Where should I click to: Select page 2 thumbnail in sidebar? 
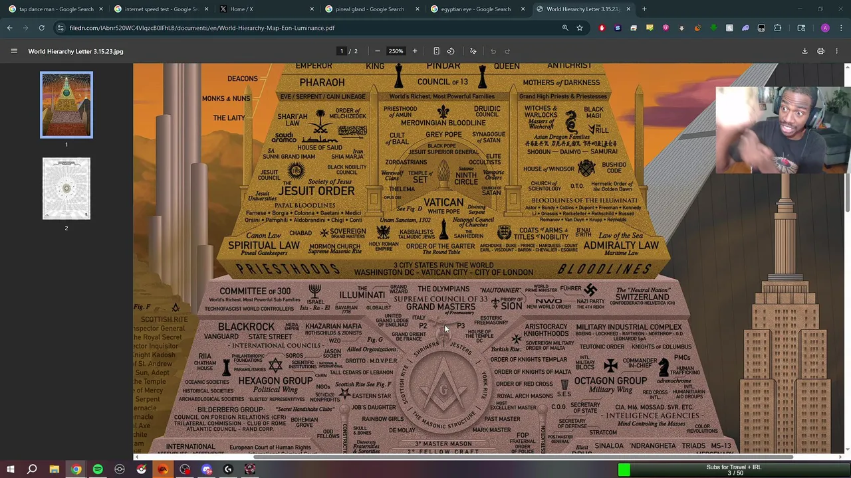tap(66, 189)
